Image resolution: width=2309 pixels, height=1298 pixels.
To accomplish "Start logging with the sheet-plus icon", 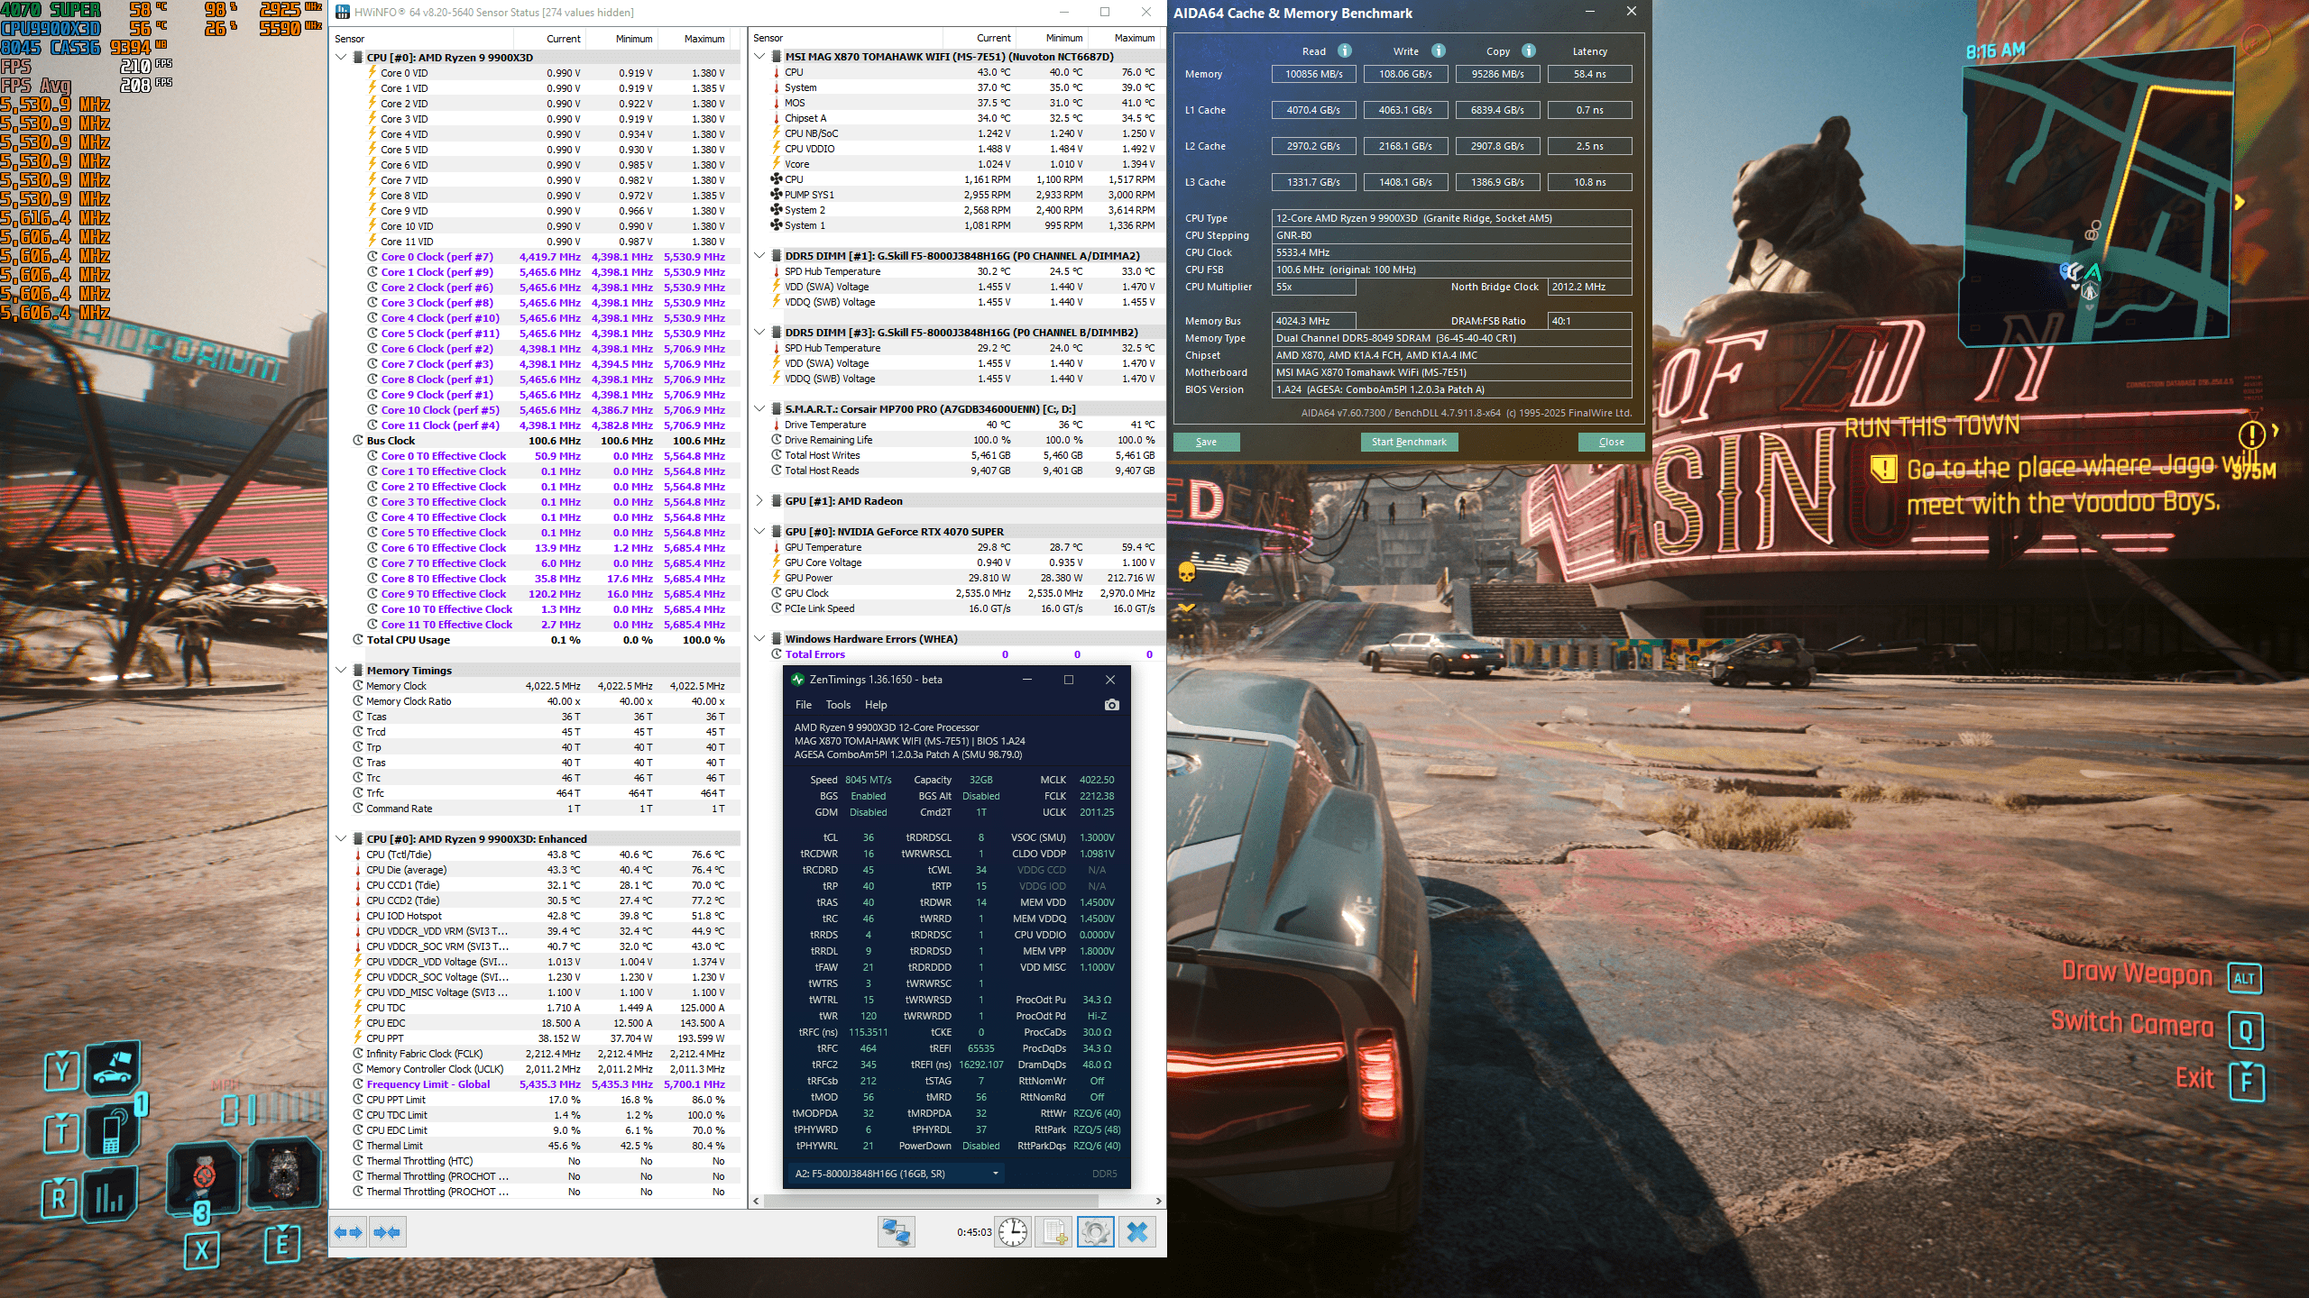I will point(1053,1231).
